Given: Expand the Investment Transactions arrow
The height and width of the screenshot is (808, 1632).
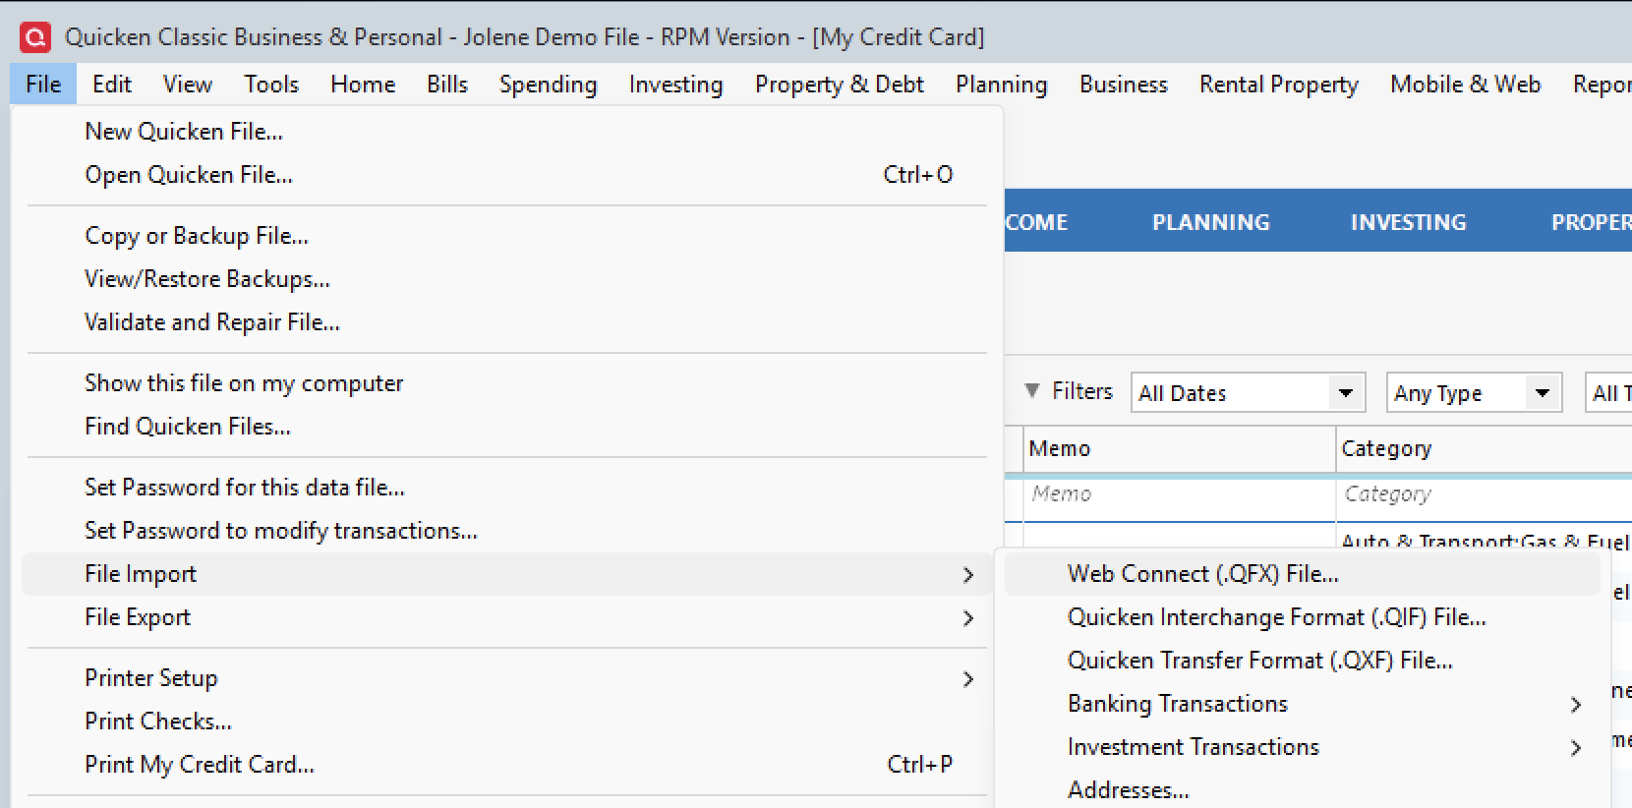Looking at the screenshot, I should (1576, 748).
